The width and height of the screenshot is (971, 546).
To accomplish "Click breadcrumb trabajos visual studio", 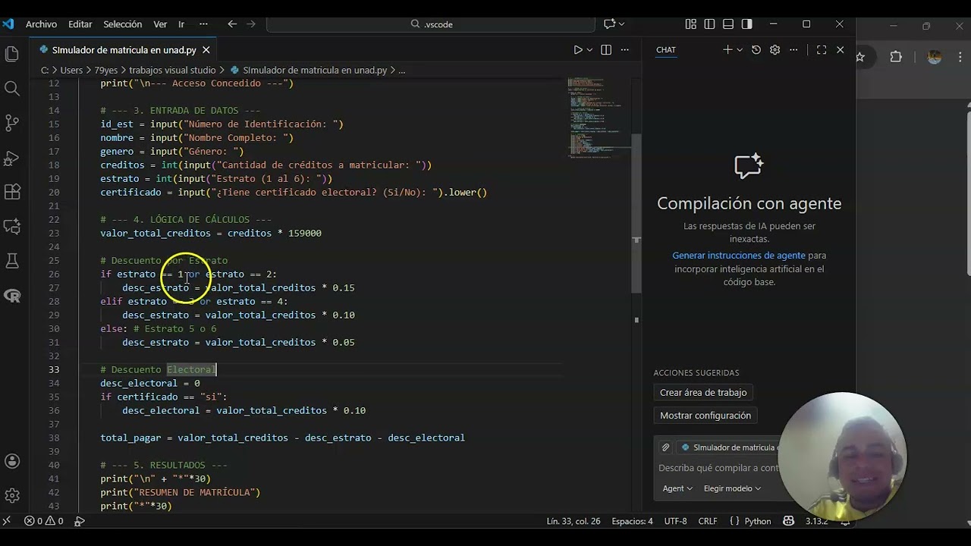I will (172, 70).
